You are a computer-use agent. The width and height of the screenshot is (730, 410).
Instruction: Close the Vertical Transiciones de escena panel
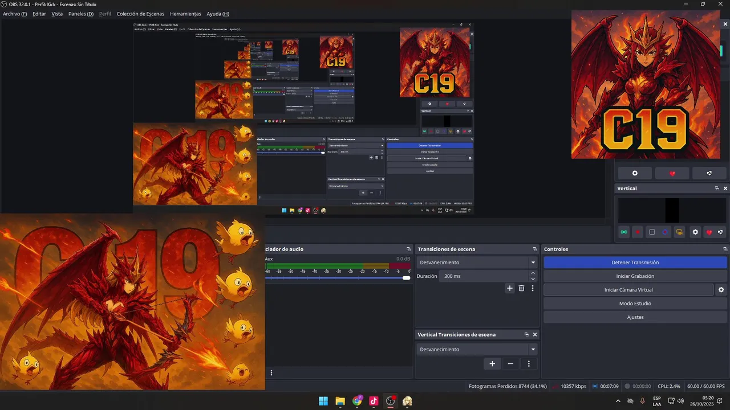pos(535,335)
